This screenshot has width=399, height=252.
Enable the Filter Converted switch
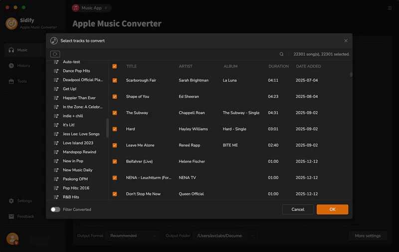click(55, 210)
